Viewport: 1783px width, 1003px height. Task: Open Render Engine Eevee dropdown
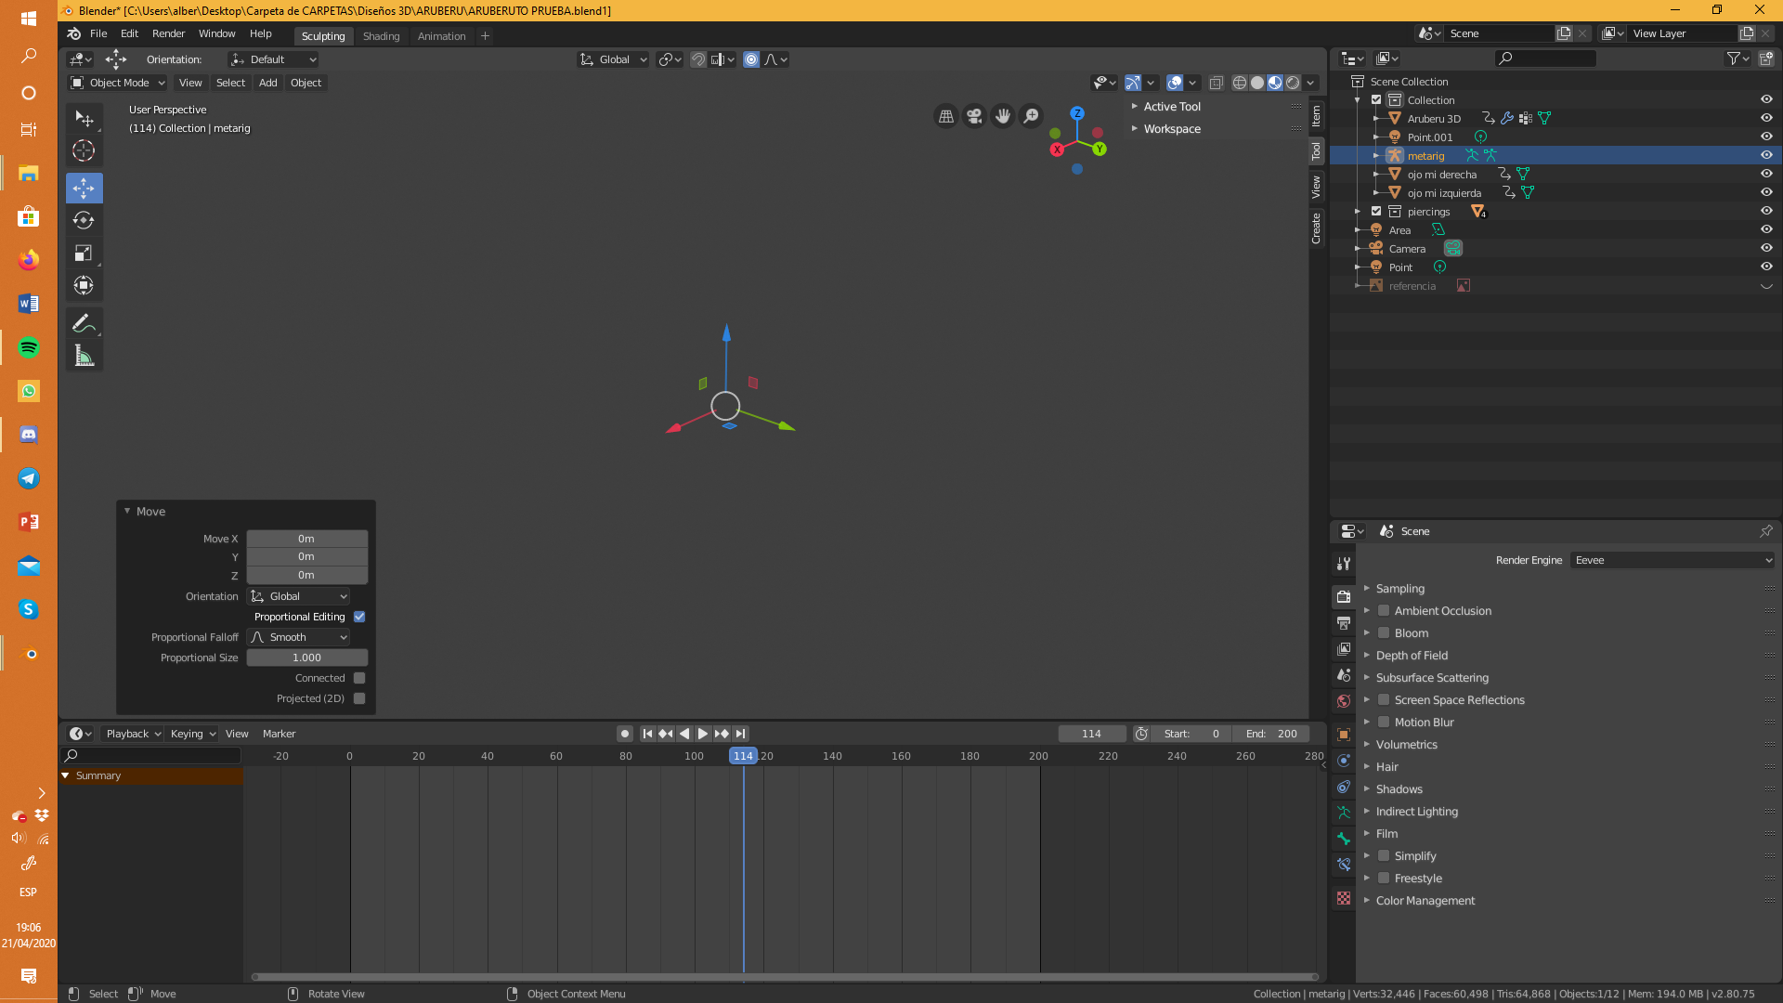tap(1673, 560)
